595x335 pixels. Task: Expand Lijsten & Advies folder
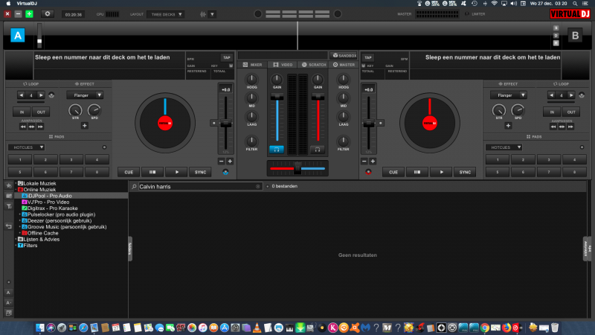coord(16,239)
